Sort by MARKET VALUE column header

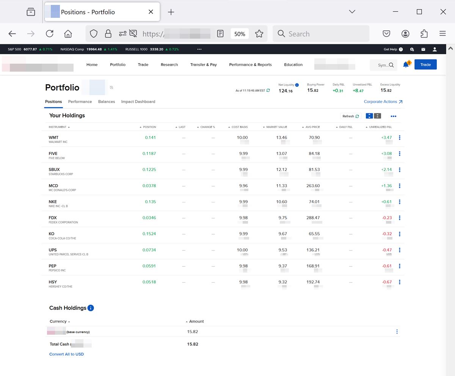point(275,127)
